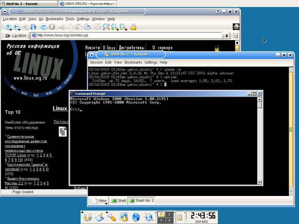The height and width of the screenshot is (224, 299).
Task: Click the Cut scissors icon in Konqueror
Action: [62, 27]
